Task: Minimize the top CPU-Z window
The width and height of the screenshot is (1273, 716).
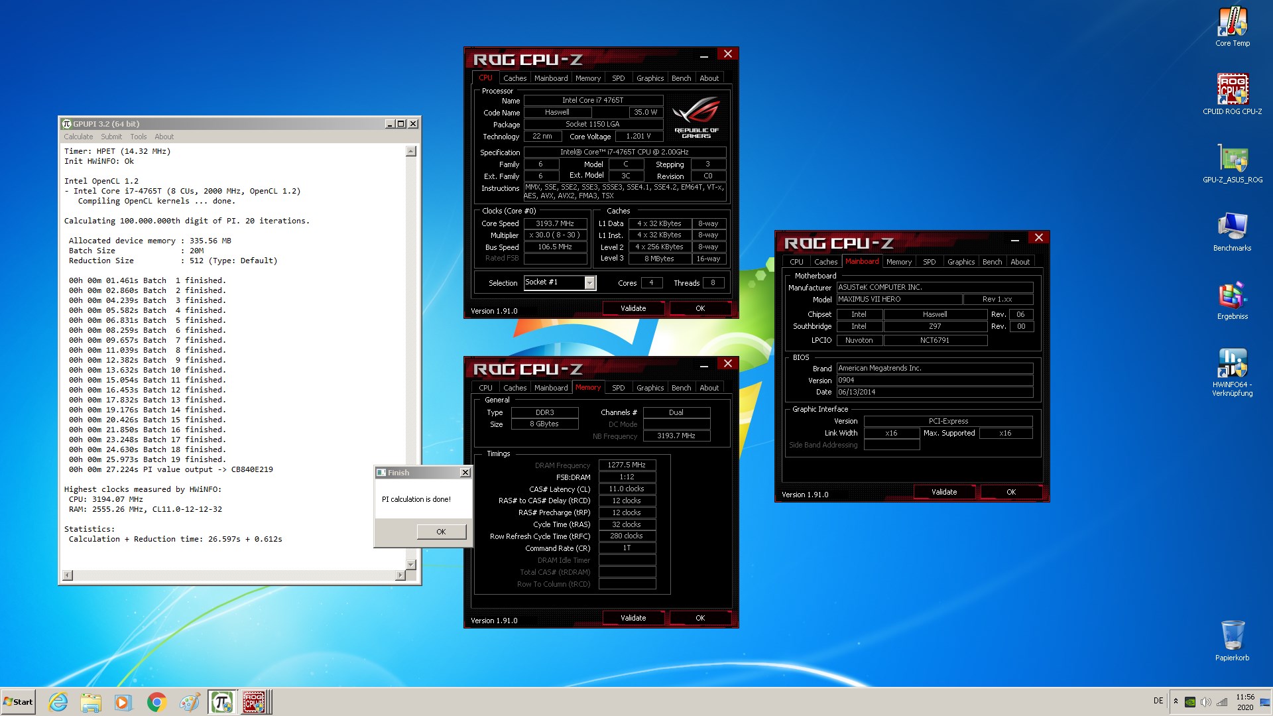Action: coord(704,56)
